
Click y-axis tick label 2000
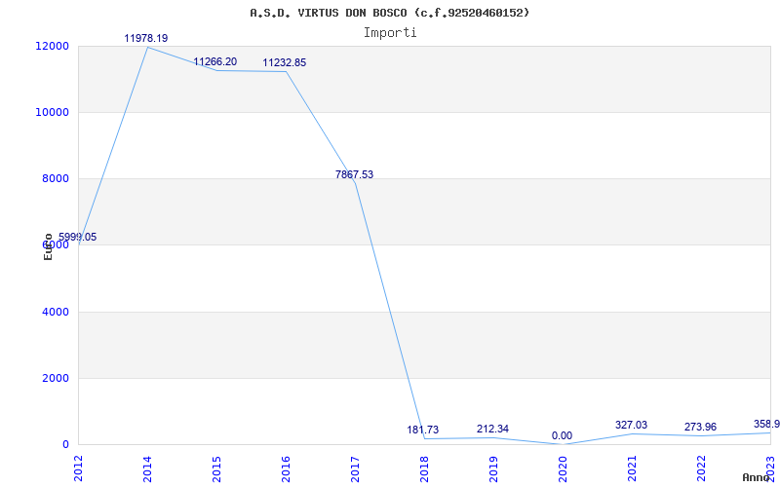point(55,378)
